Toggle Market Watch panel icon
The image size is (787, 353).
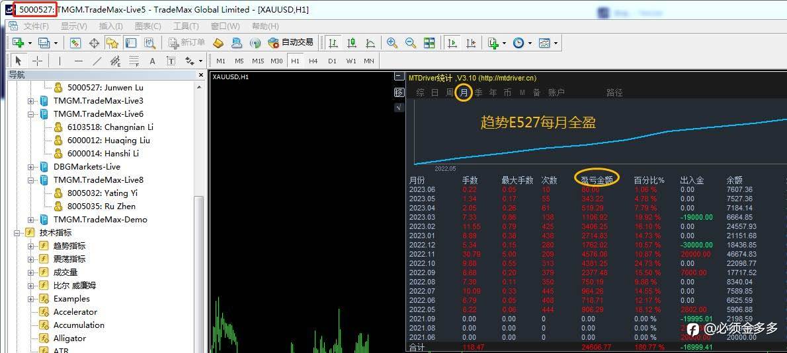[x=75, y=43]
